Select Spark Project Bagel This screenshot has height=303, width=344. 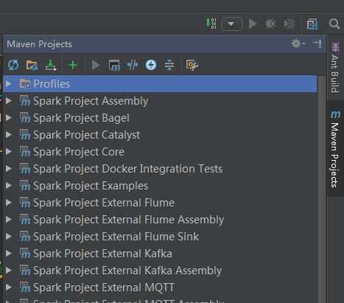pos(160,118)
